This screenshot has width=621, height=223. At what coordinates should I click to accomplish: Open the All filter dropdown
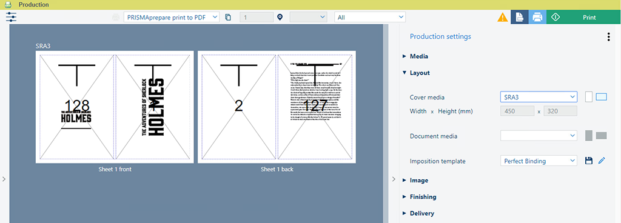[x=370, y=17]
